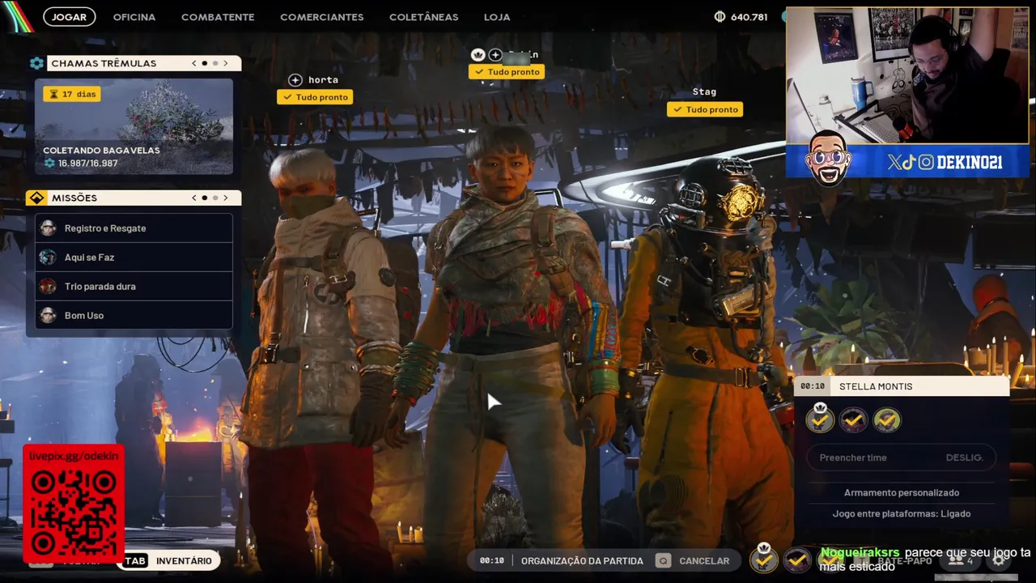Select first page dot in Chamas Trêmulas
Screen dimensions: 1036x583
point(204,63)
